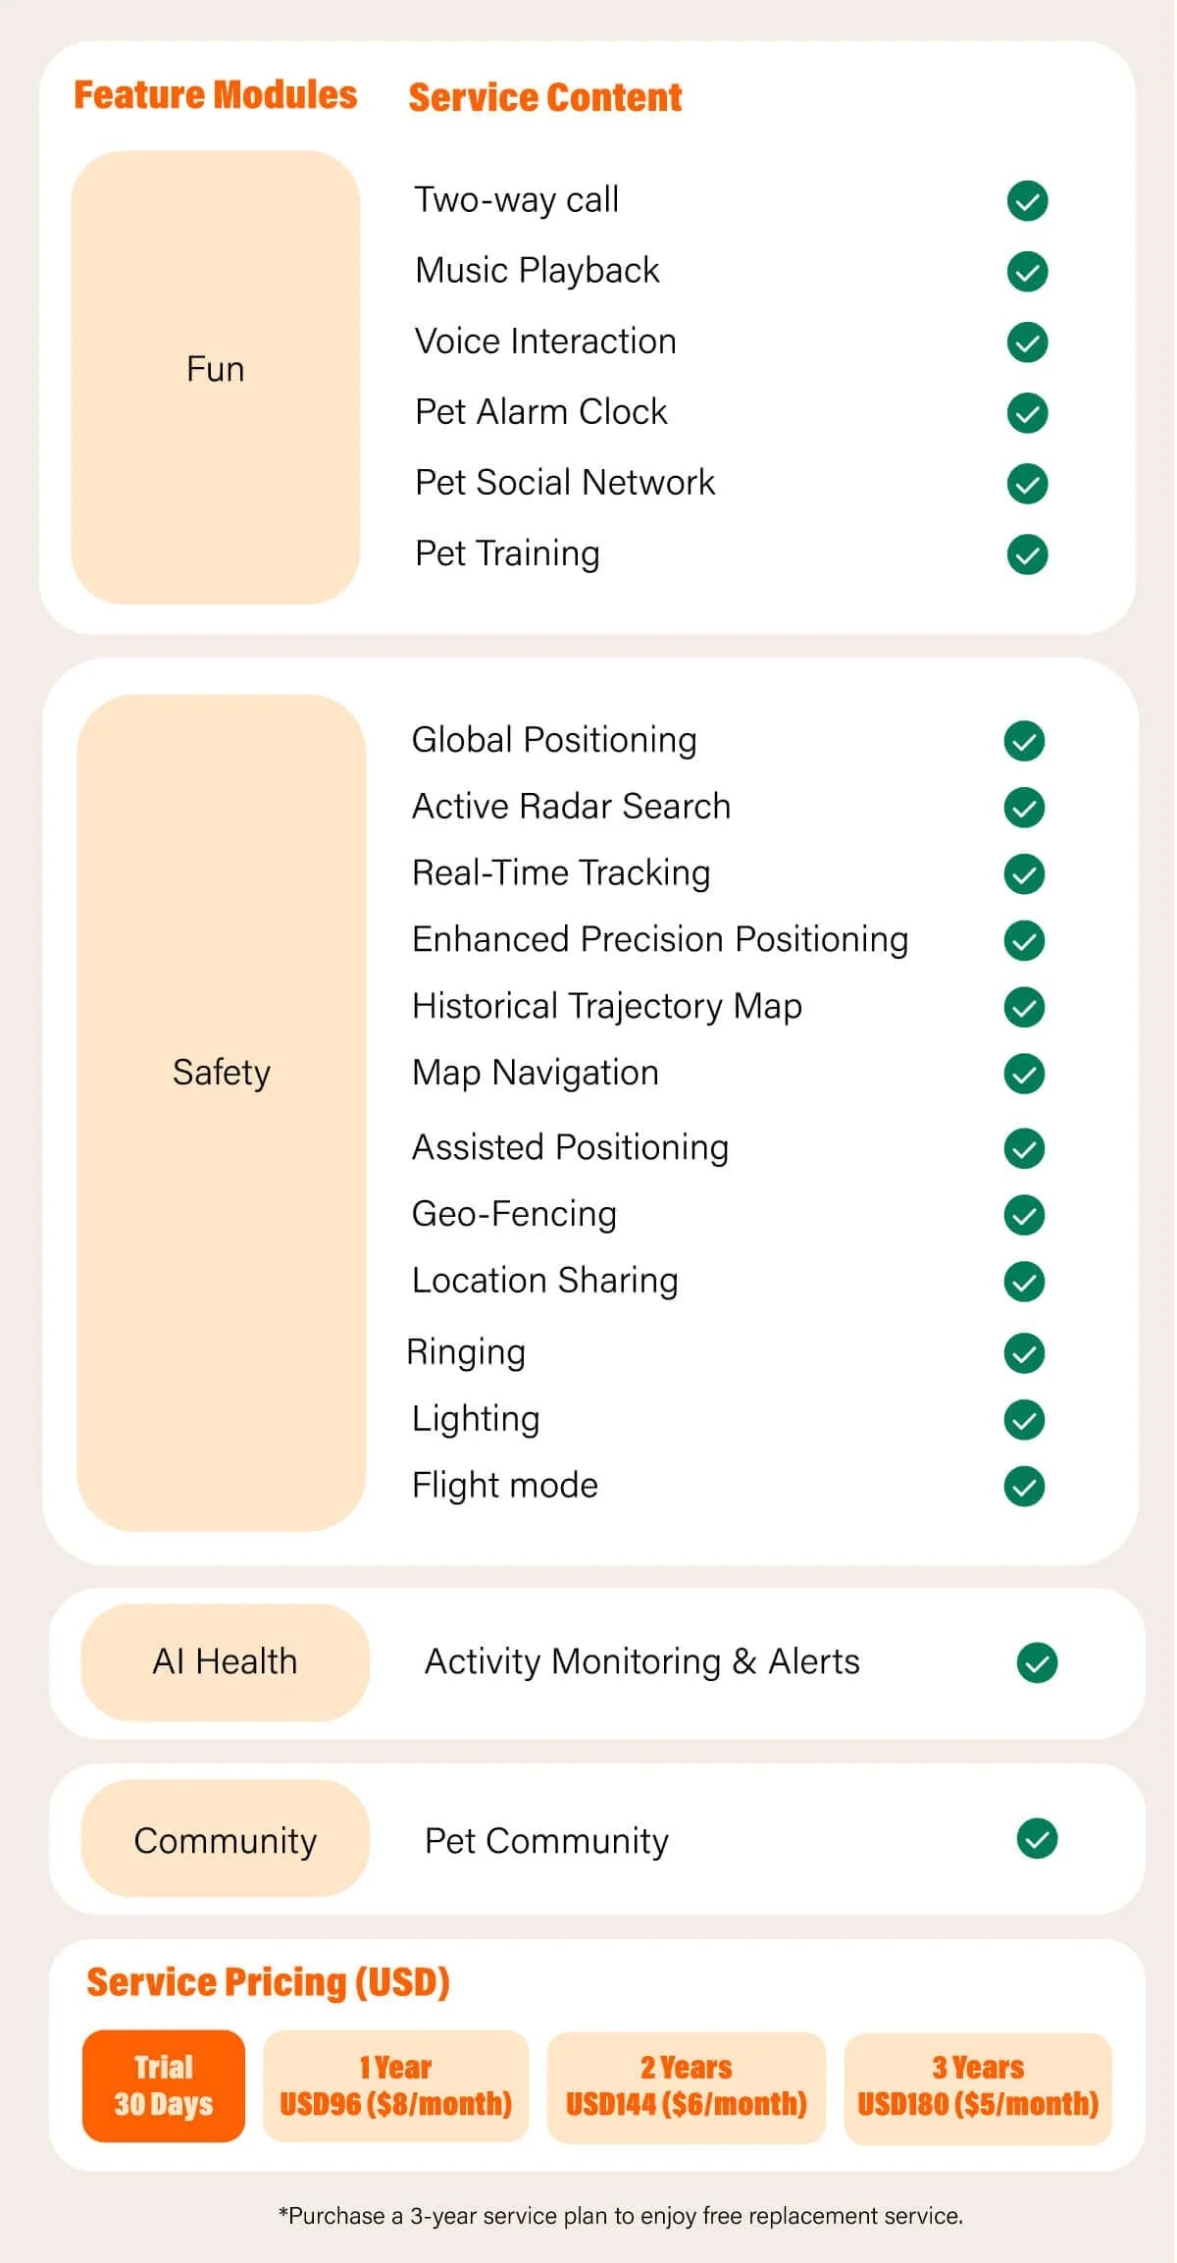This screenshot has height=2263, width=1177.
Task: Click the AI Health module label
Action: (225, 1661)
